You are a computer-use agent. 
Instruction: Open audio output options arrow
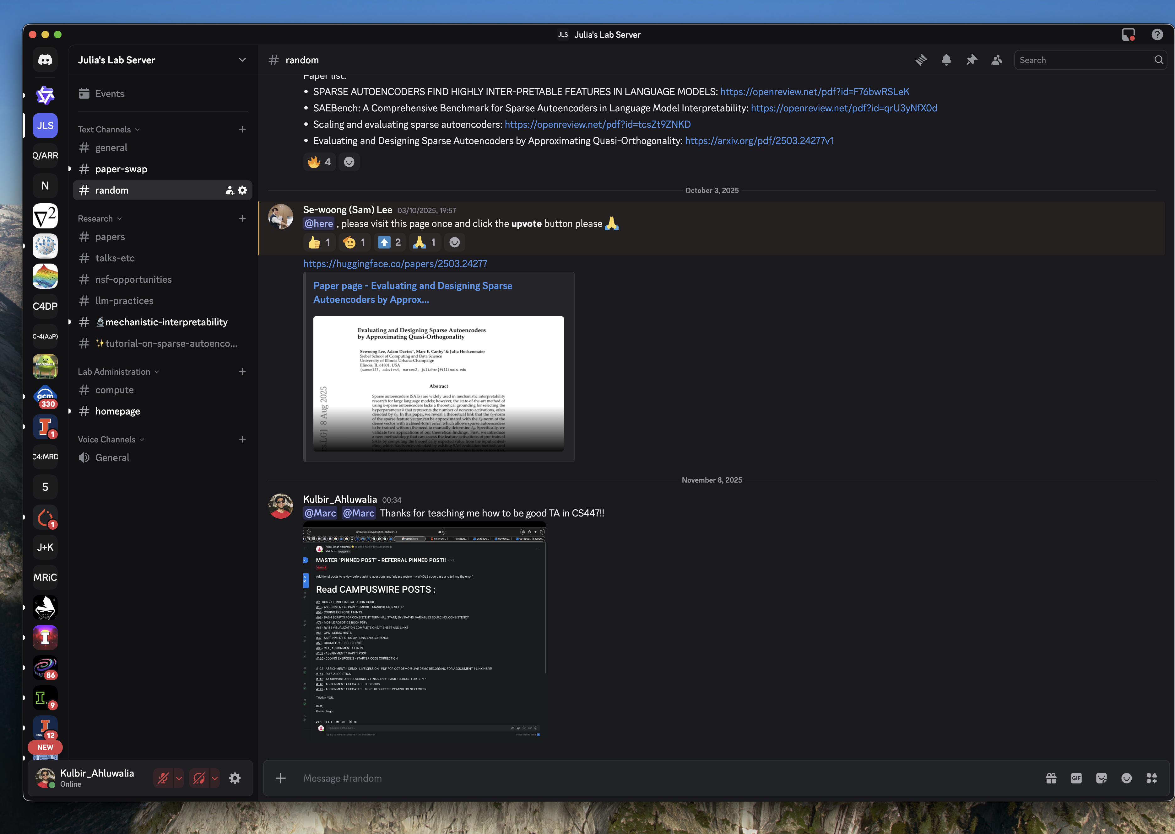[215, 778]
